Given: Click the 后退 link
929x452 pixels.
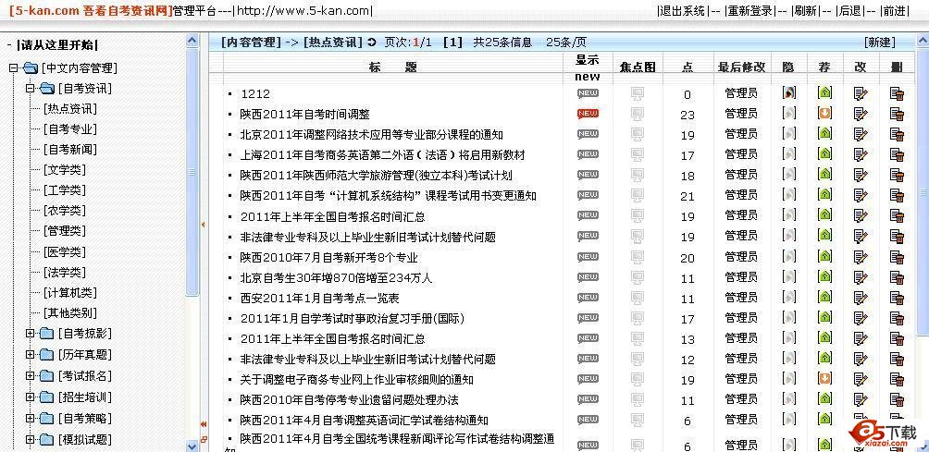Looking at the screenshot, I should 849,11.
